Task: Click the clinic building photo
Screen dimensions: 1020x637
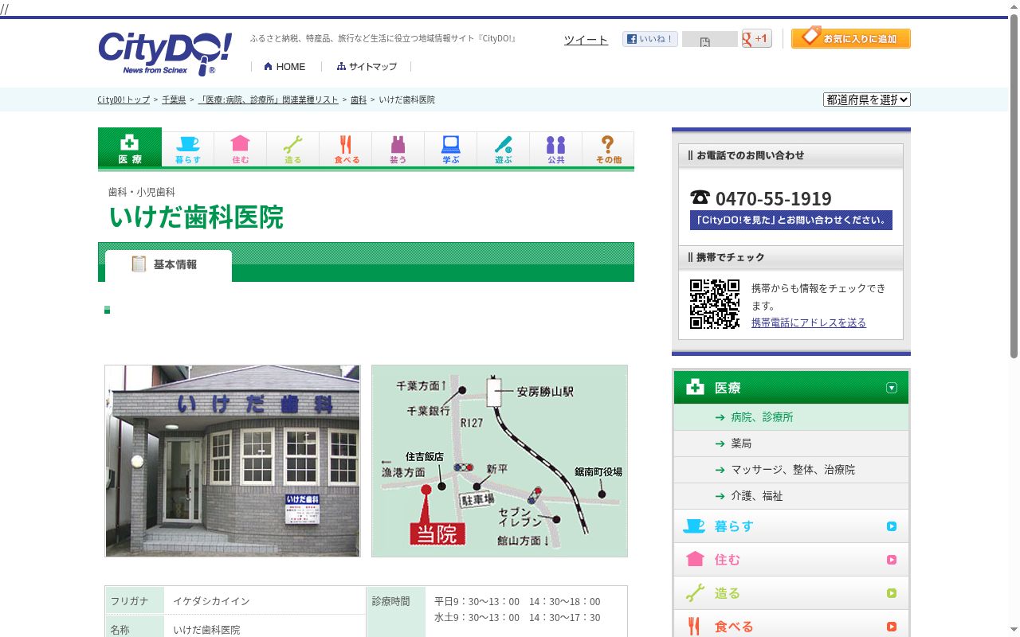Action: click(233, 461)
